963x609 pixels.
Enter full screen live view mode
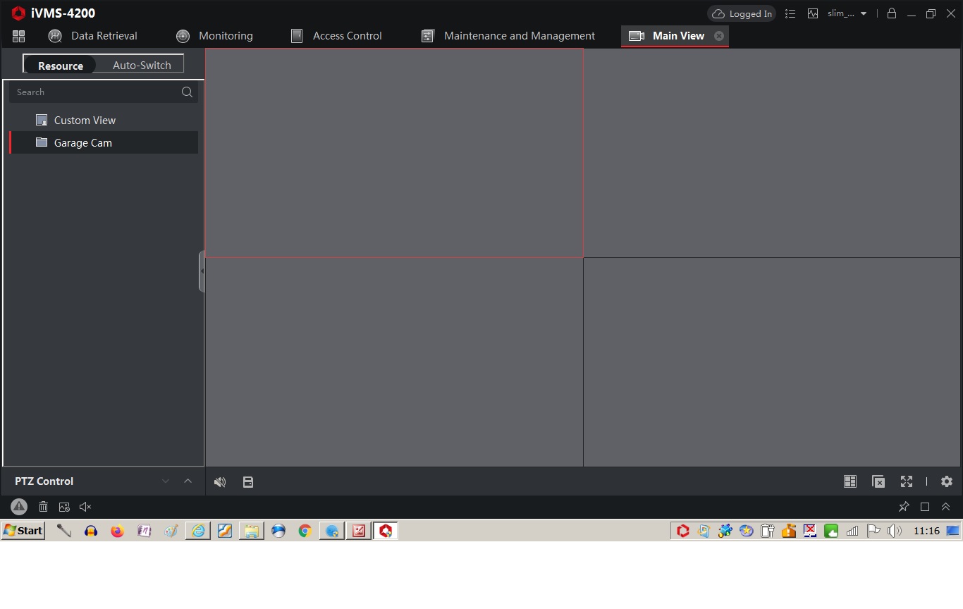907,481
